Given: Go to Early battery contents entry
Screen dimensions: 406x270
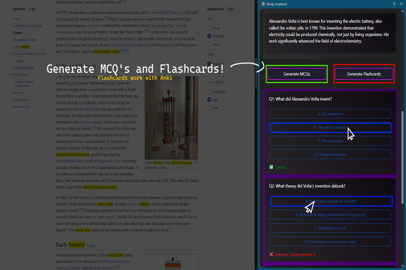Looking at the screenshot, I should [x=21, y=47].
